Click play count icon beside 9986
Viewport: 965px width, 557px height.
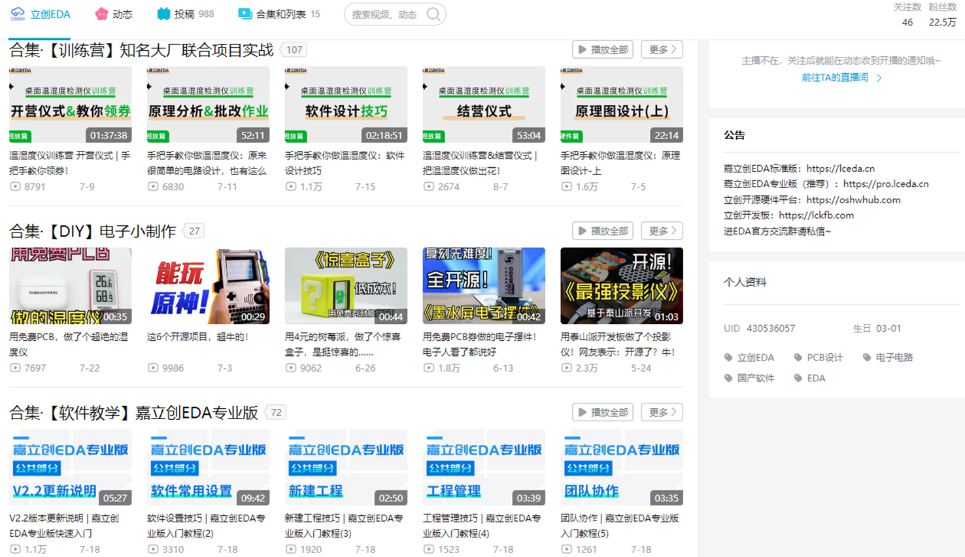[153, 368]
